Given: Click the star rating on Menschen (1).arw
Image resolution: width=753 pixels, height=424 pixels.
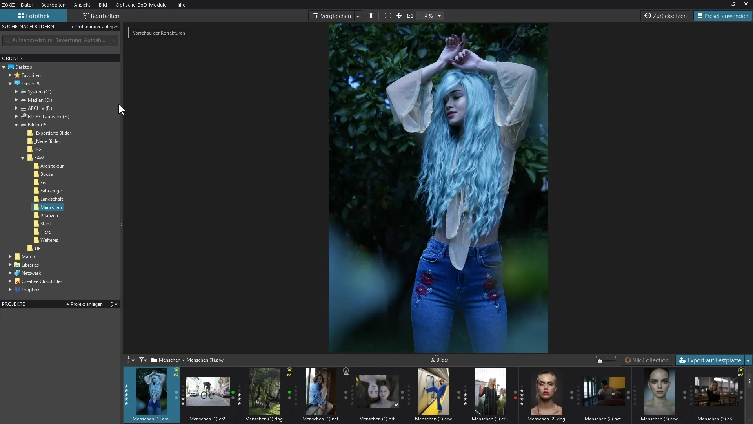Looking at the screenshot, I should point(126,395).
